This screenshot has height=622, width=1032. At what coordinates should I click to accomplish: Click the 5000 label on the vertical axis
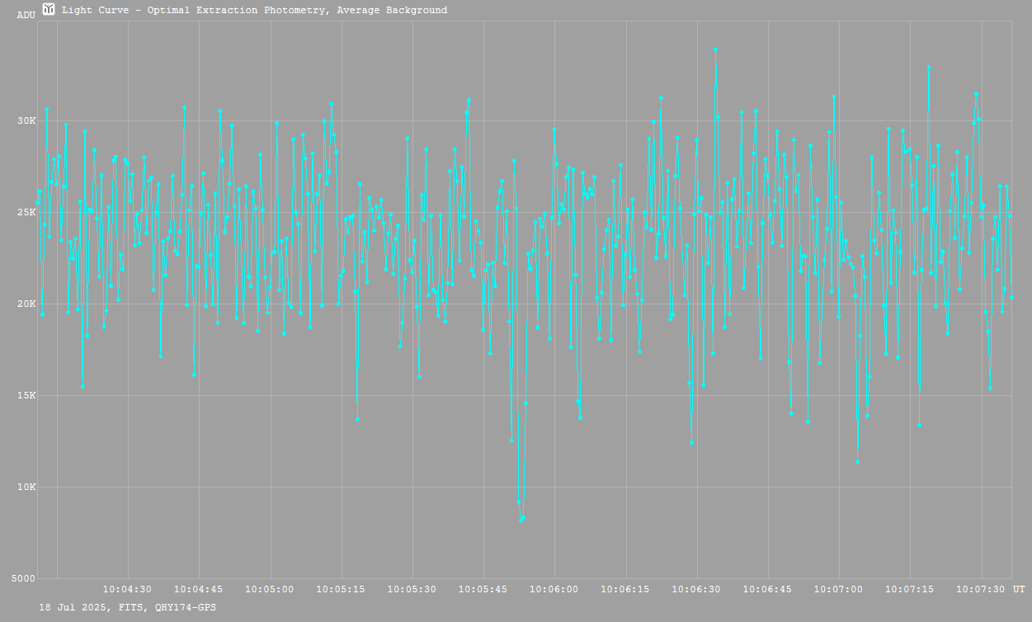[x=24, y=579]
